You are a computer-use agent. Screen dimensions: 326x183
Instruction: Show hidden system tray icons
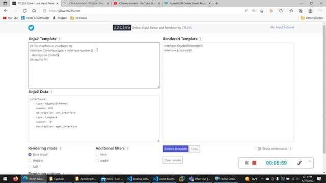coord(262,179)
